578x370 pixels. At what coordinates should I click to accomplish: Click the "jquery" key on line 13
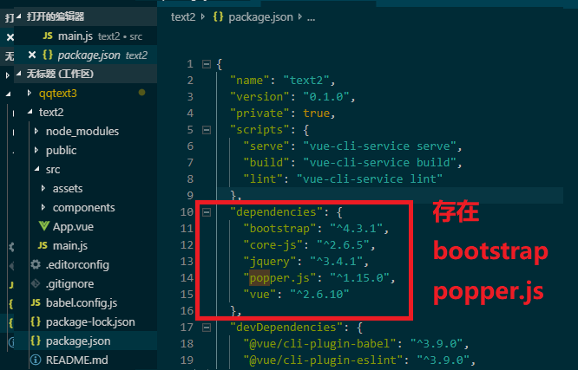[x=270, y=262]
